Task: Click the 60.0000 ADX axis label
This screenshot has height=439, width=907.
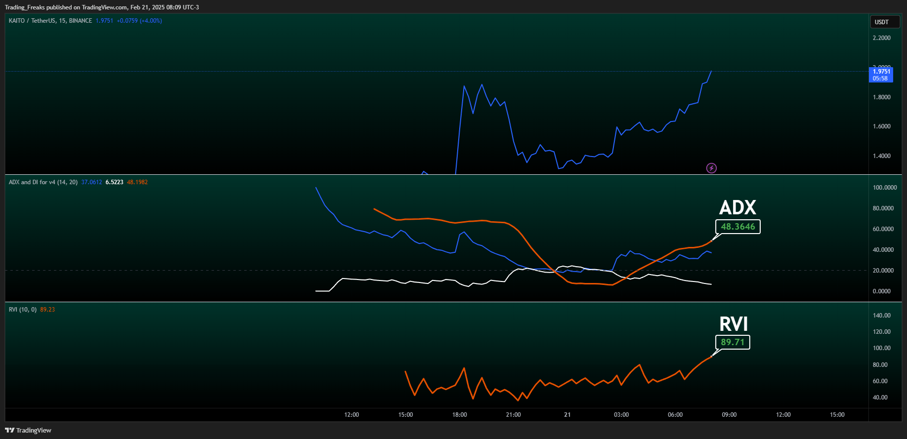Action: tap(883, 229)
